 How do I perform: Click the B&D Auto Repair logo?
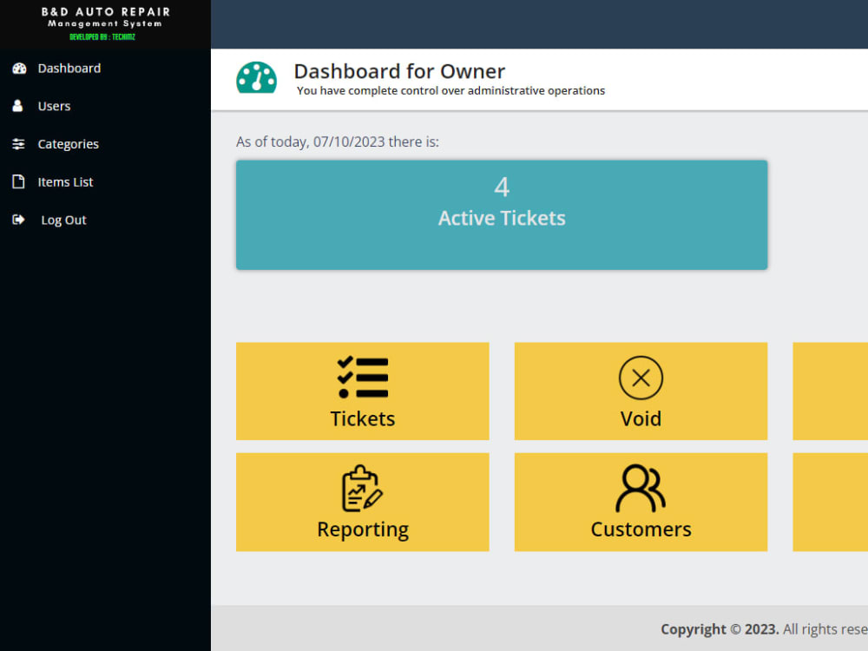tap(105, 23)
